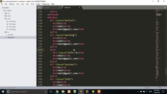
Task: Open the Preferences menu
Action: point(46,4)
